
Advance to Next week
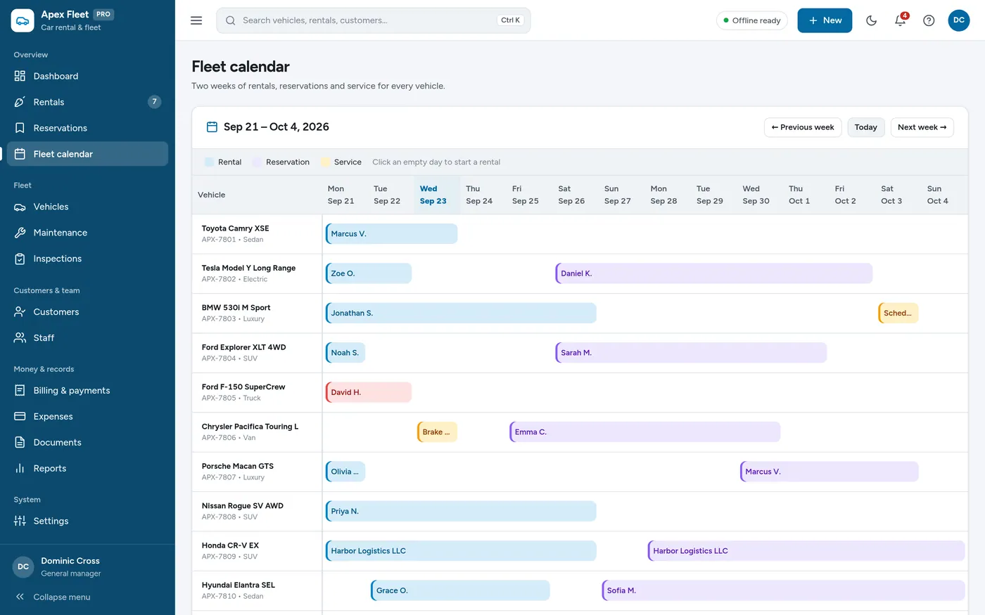pyautogui.click(x=922, y=127)
